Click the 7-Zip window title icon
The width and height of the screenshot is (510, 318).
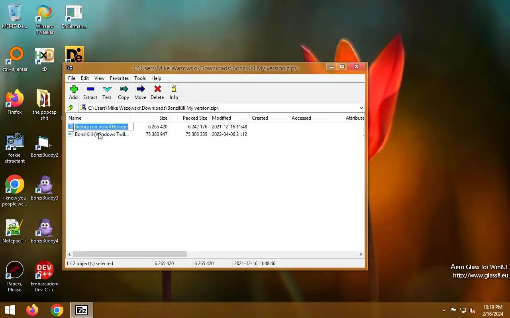tap(69, 68)
